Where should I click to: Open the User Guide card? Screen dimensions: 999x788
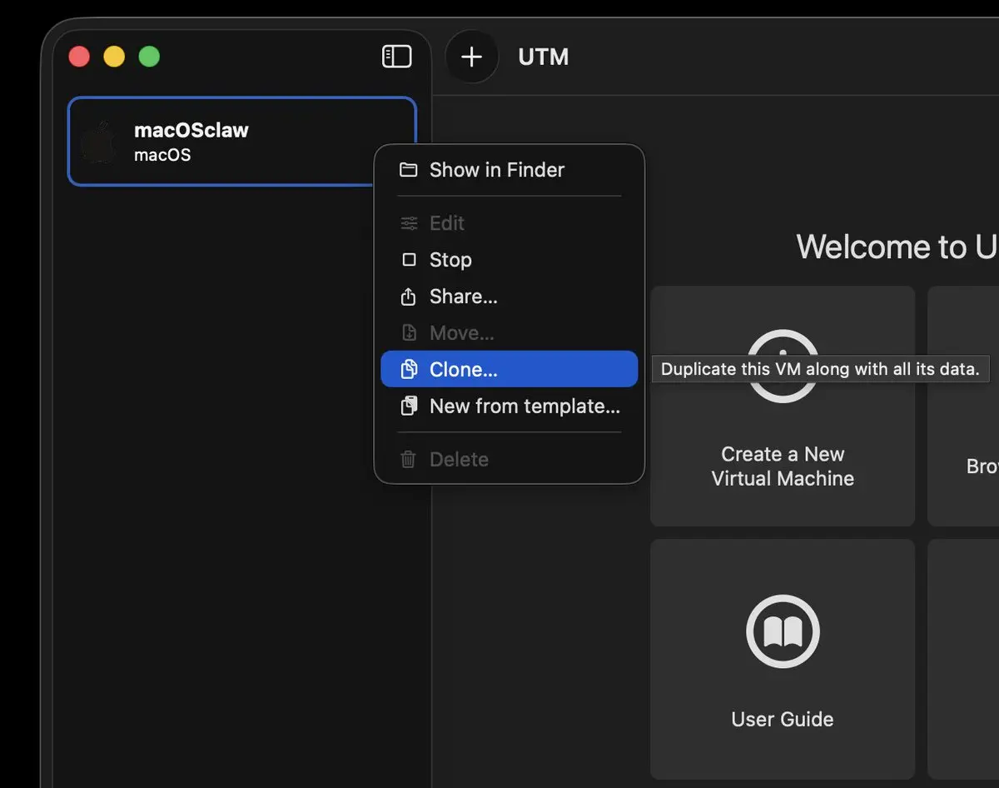[x=782, y=658]
